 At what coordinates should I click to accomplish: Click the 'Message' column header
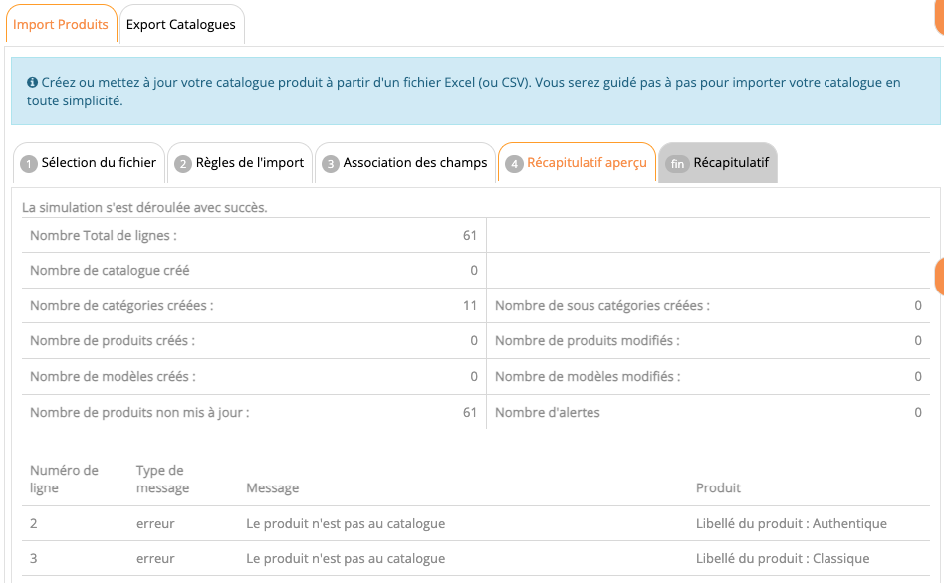[273, 487]
